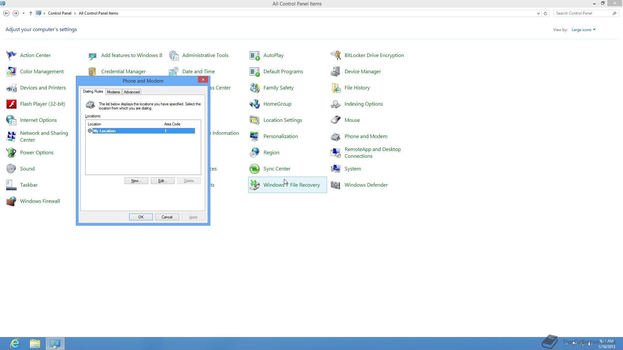The image size is (623, 350).
Task: Open the BitLocker Drive Encryption icon
Action: pyautogui.click(x=336, y=55)
